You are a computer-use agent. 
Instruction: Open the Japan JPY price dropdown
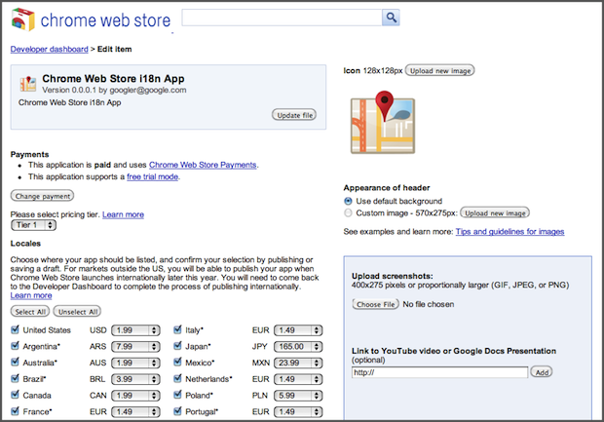(x=298, y=346)
